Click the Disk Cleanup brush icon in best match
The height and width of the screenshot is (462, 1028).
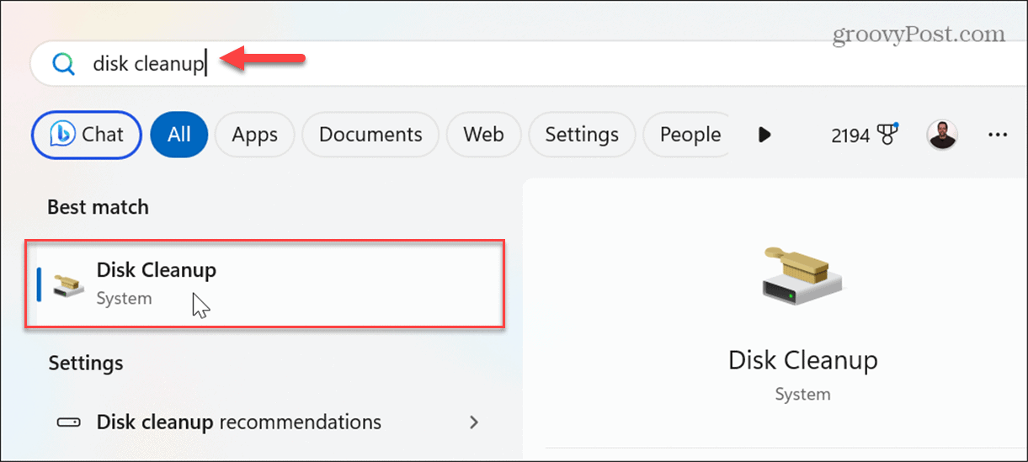click(68, 285)
